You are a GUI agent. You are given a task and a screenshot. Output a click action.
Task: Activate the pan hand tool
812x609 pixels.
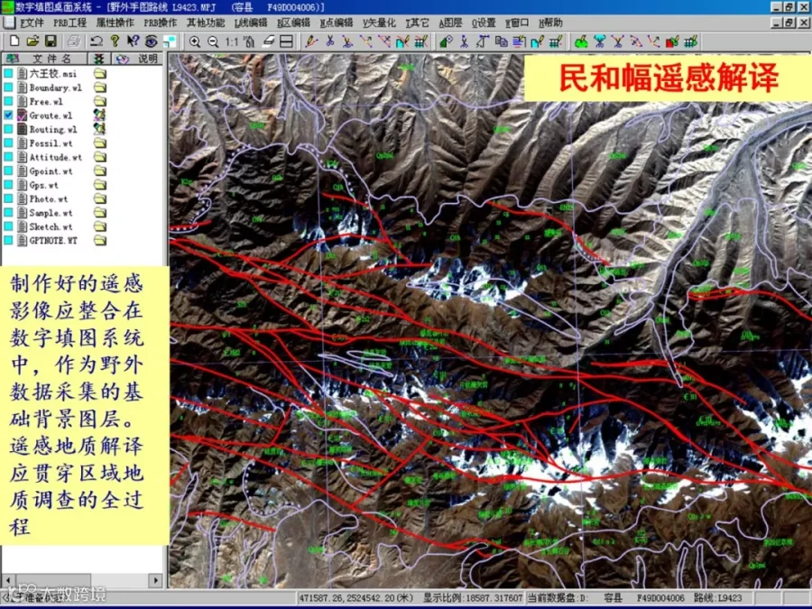(x=249, y=42)
